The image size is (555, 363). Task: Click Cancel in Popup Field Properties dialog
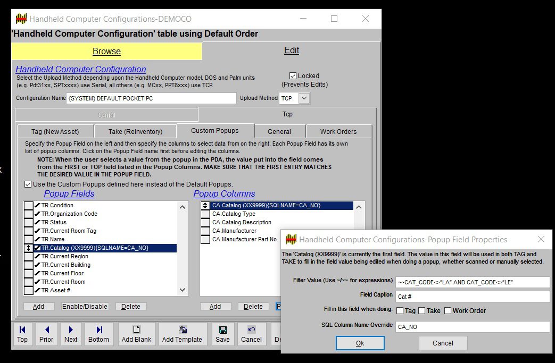pos(443,343)
